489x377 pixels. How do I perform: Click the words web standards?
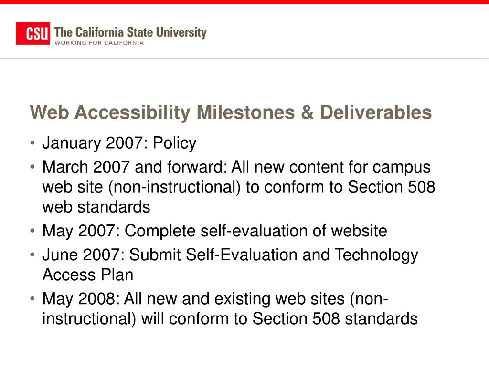(96, 207)
